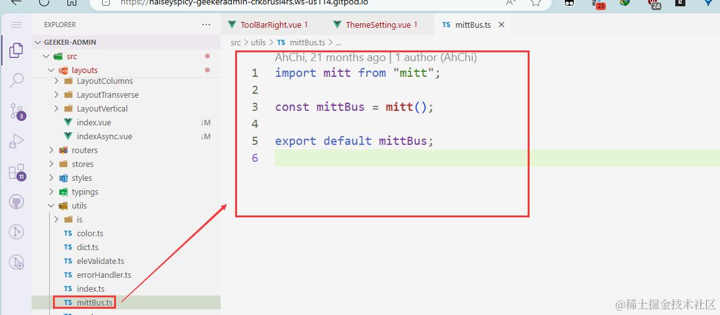Collapse the GEEKER-ADMIN section header
This screenshot has height=315, width=720.
point(126,42)
